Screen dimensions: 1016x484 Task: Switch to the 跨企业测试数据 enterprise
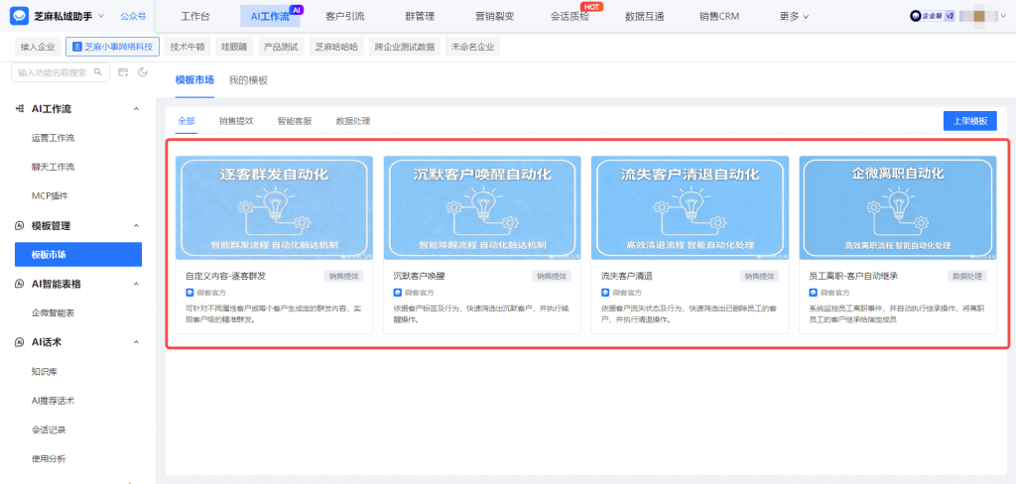point(405,47)
